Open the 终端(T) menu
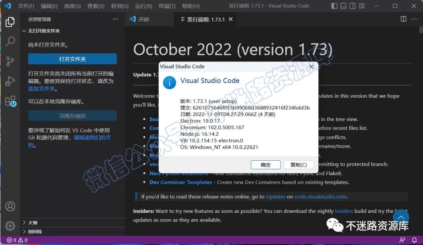 click(167, 6)
